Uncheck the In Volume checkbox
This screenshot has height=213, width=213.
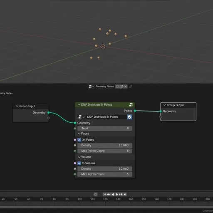pyautogui.click(x=79, y=163)
